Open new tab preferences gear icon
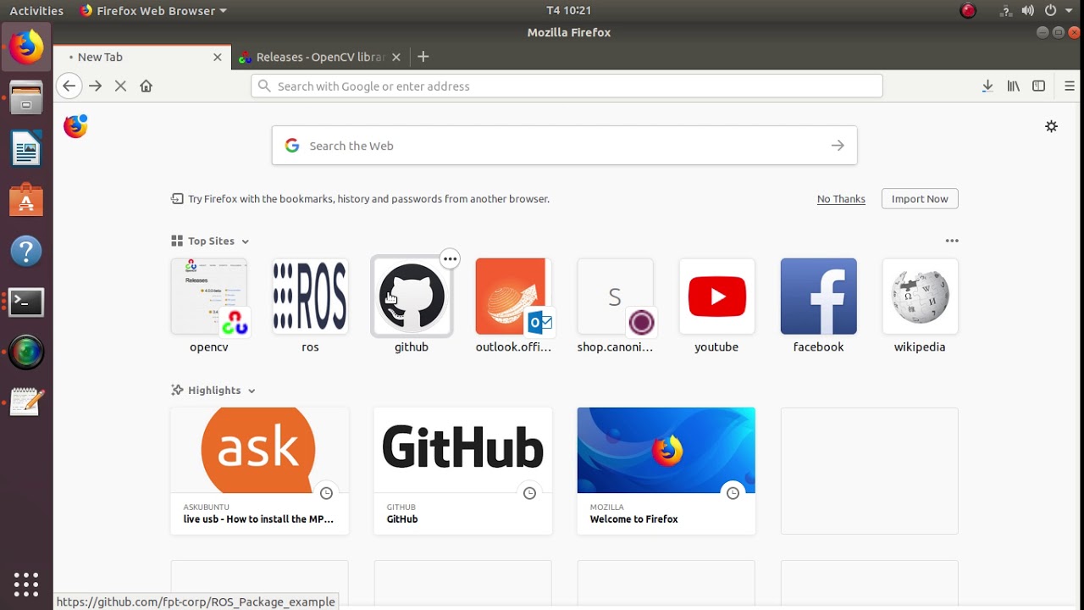 pyautogui.click(x=1051, y=126)
